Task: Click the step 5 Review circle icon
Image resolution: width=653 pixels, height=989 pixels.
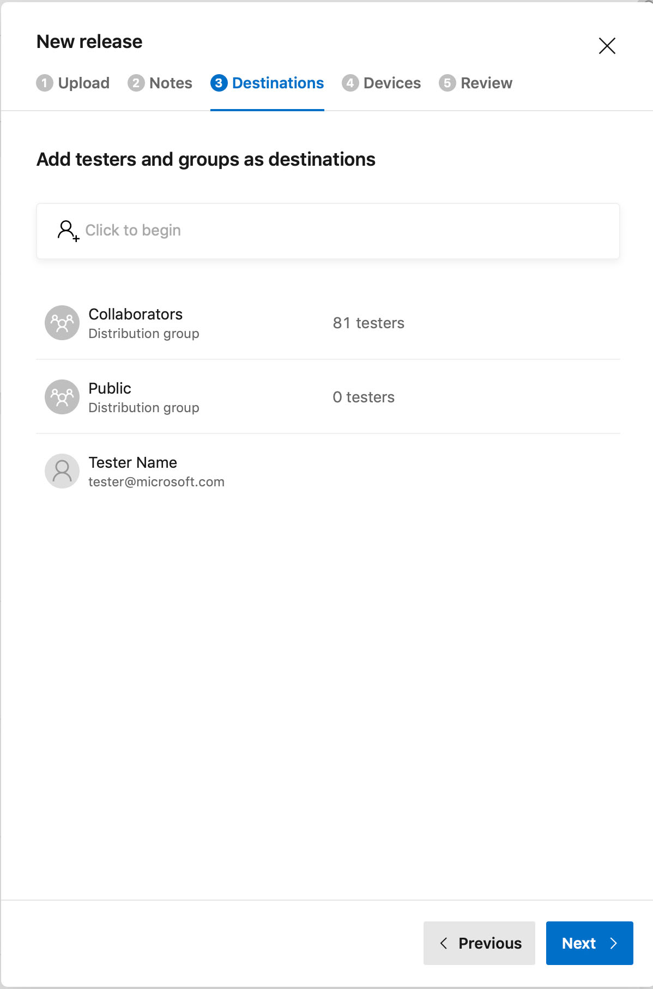Action: [x=446, y=83]
